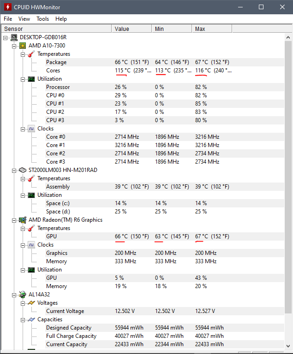Screen dimensions: 293x354
Task: Open the File menu
Action: pos(8,19)
